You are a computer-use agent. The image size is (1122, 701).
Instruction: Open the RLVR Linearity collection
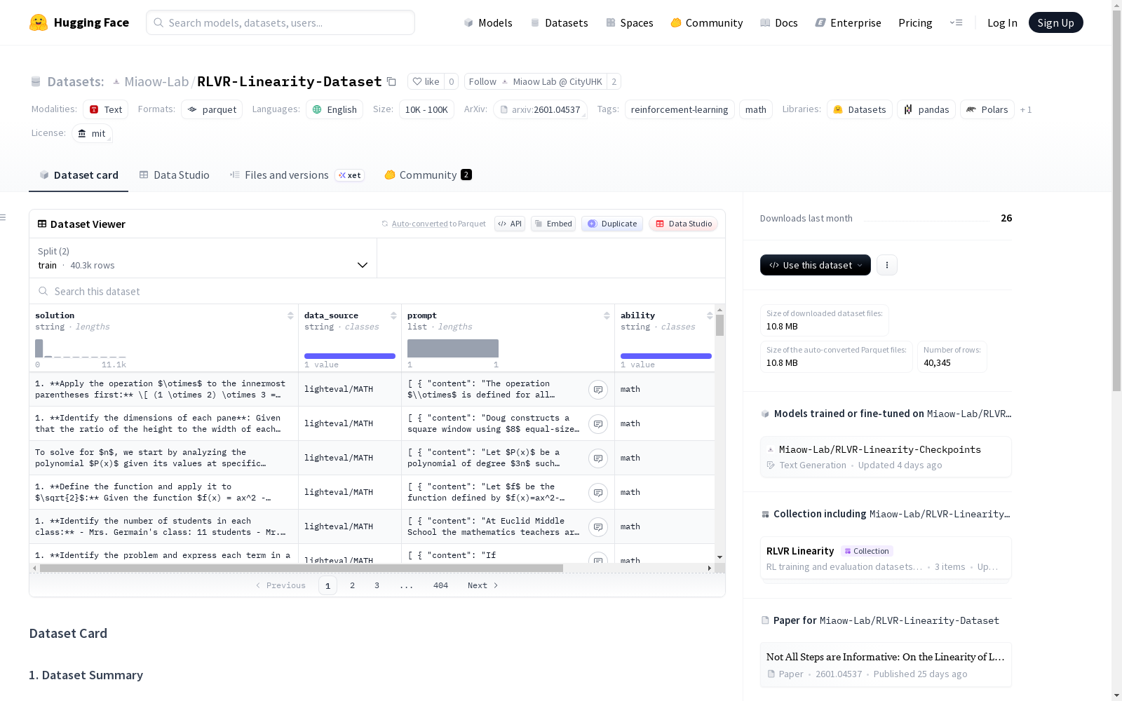tap(886, 559)
